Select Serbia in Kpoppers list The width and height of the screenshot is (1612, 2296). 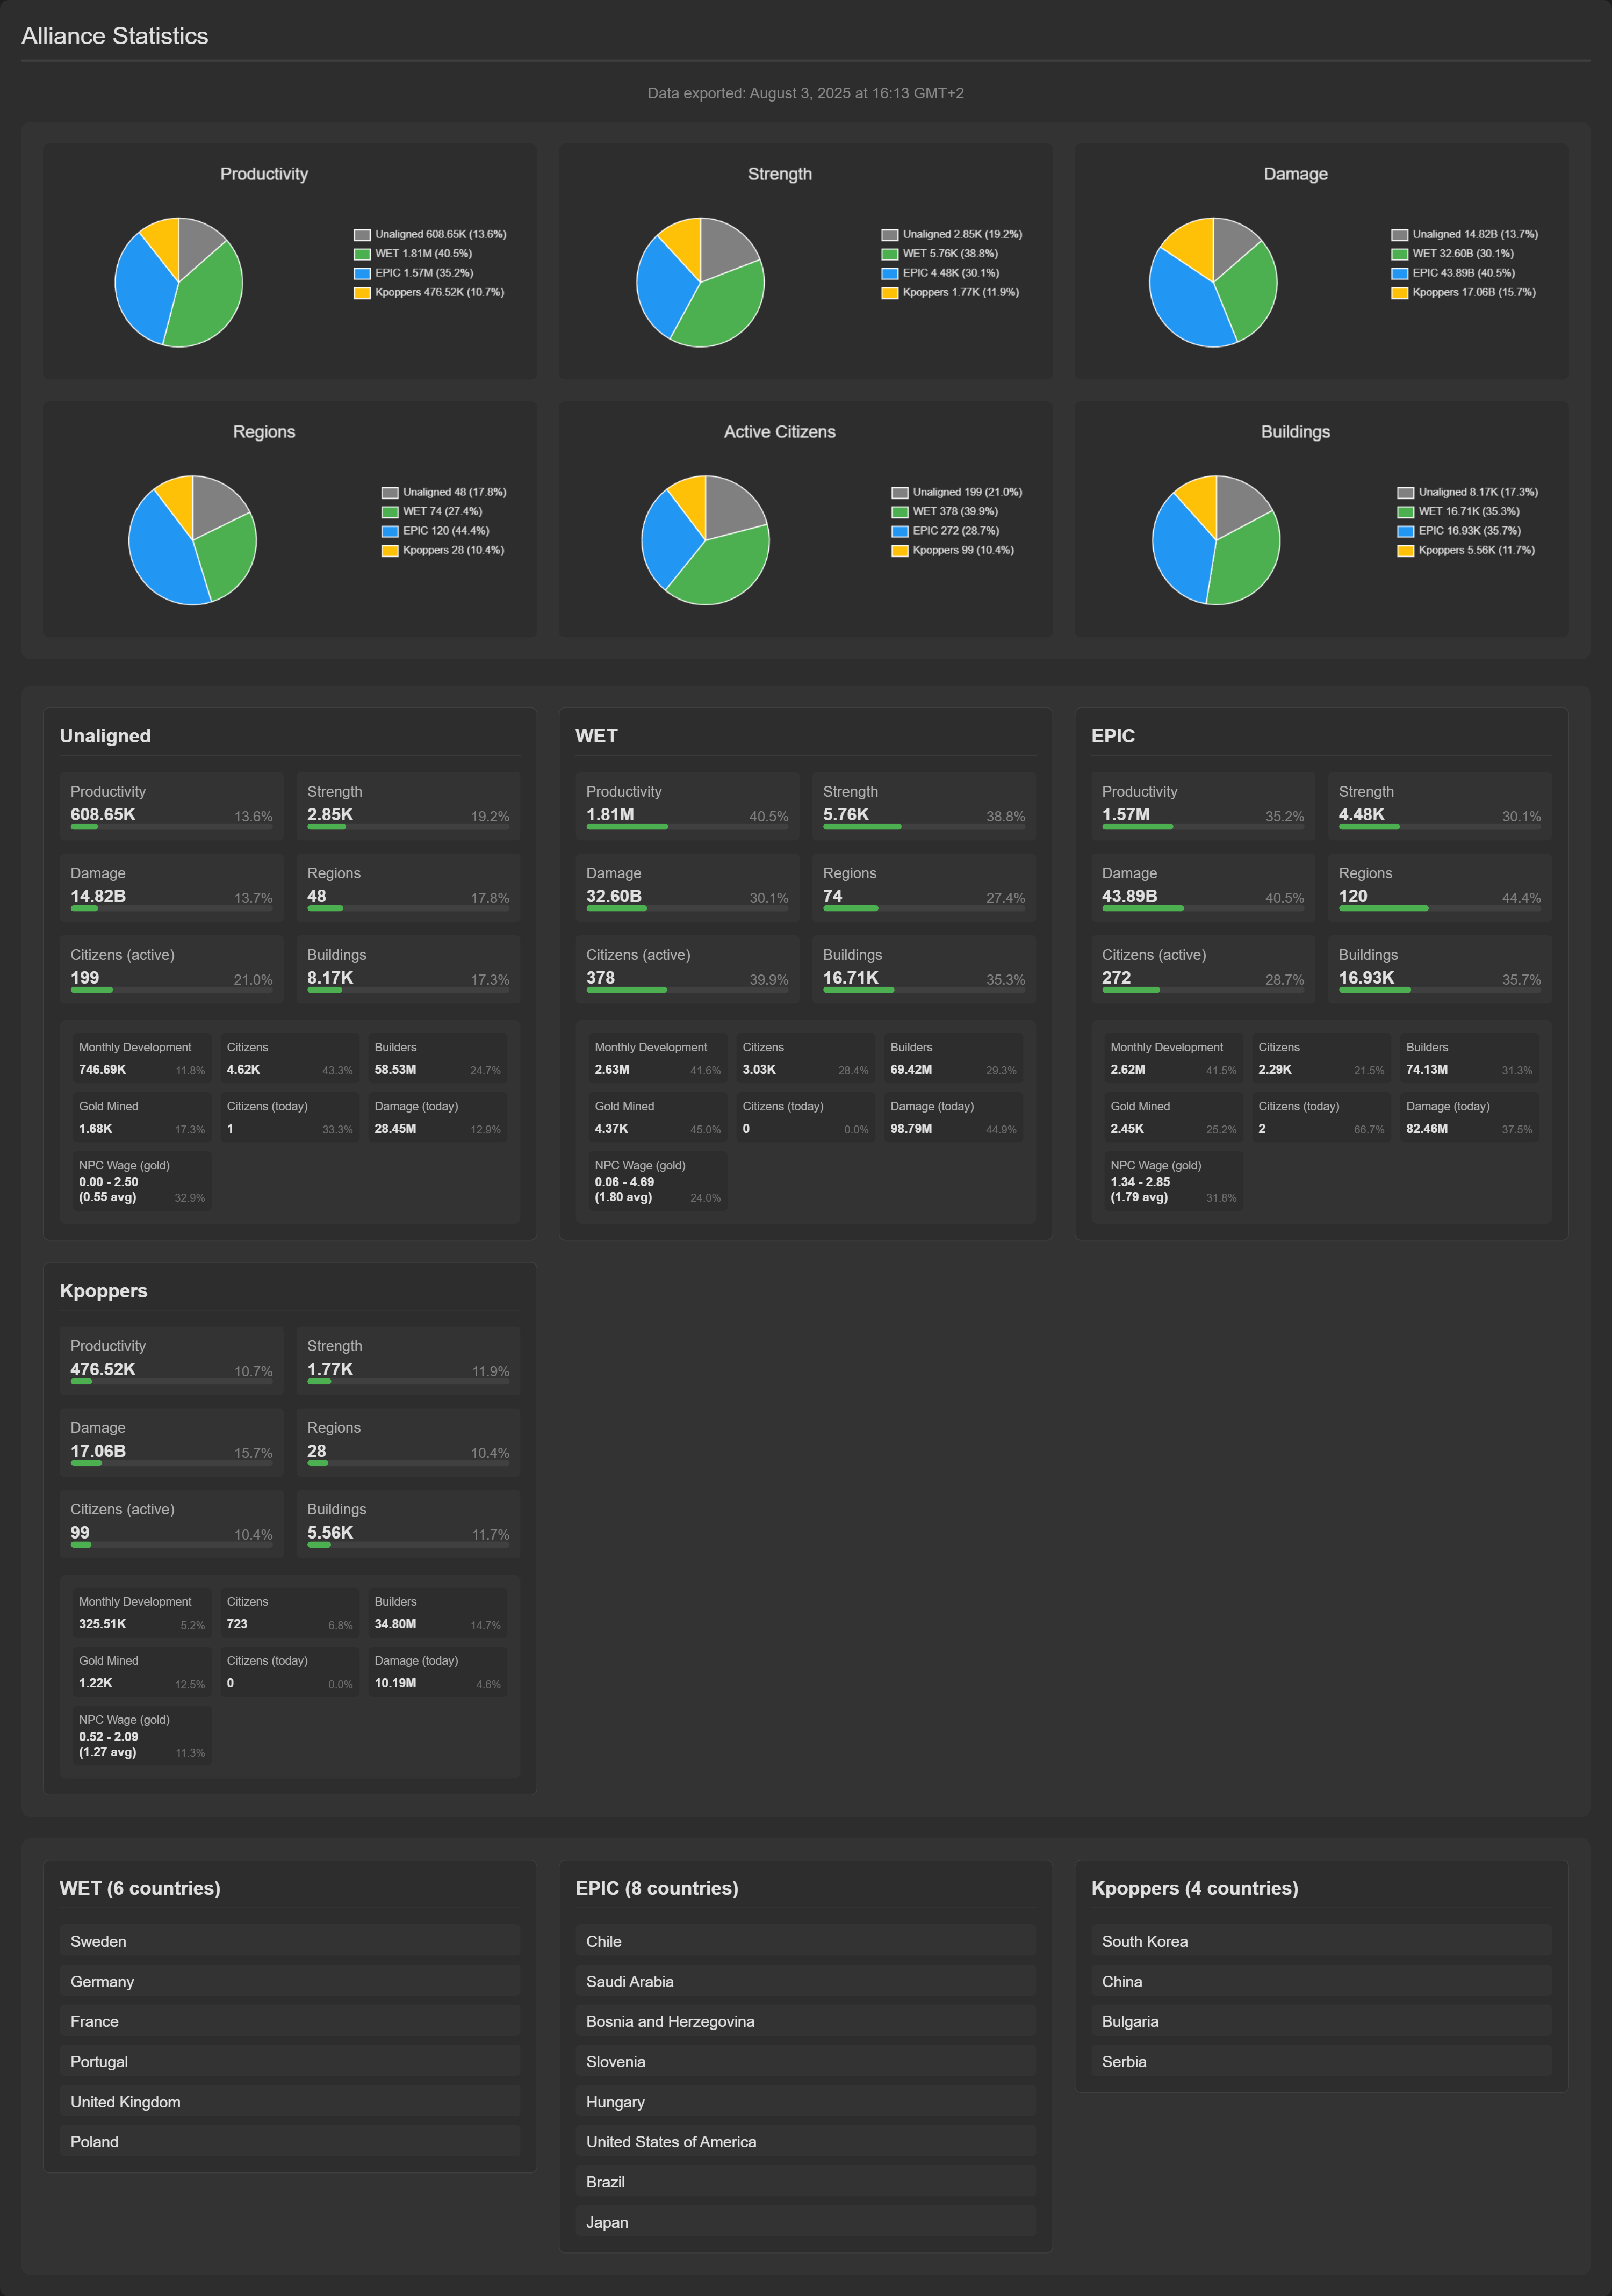1321,2062
